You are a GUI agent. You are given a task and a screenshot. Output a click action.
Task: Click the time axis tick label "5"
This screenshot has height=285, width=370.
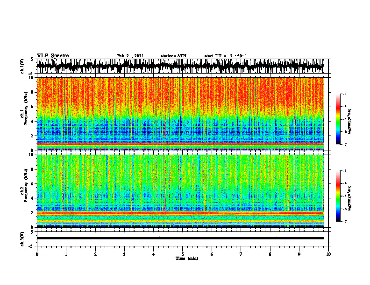[183, 254]
